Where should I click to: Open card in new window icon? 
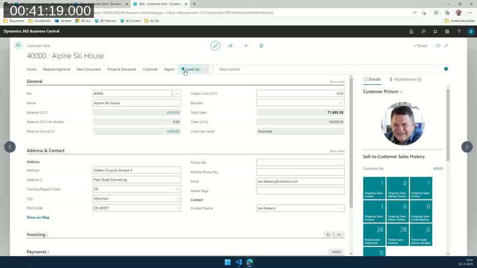(x=438, y=46)
